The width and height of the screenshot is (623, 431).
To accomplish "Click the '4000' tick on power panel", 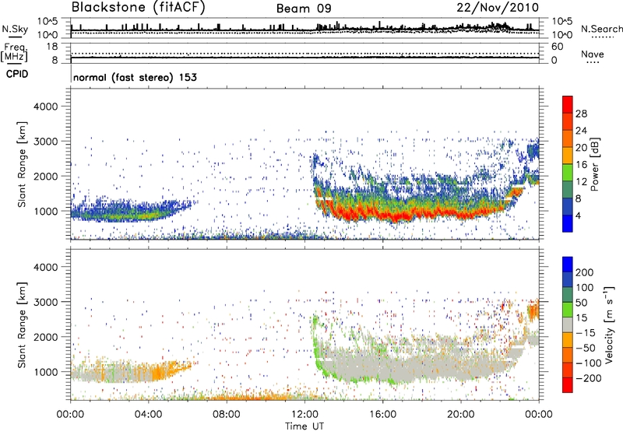I will pos(45,107).
